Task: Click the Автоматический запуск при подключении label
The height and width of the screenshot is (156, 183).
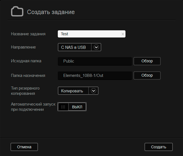Action: [33, 107]
